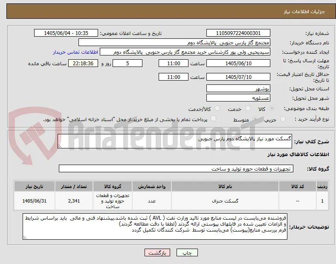Select the کالا radio button

point(272,108)
